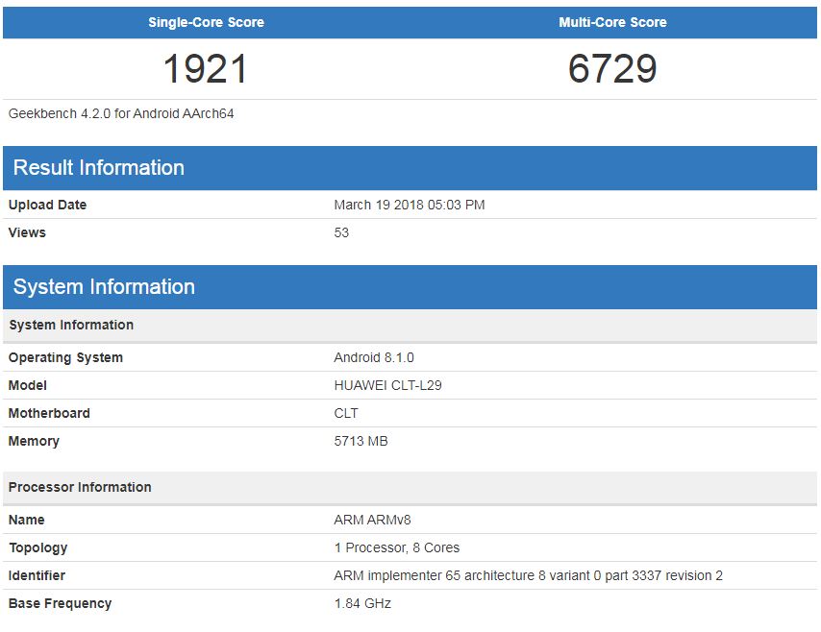821x632 pixels.
Task: Click the Processor Information sub-heading
Action: 80,487
